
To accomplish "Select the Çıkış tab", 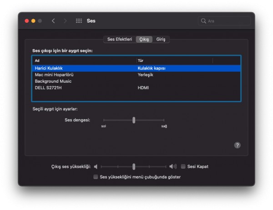I will pos(144,40).
